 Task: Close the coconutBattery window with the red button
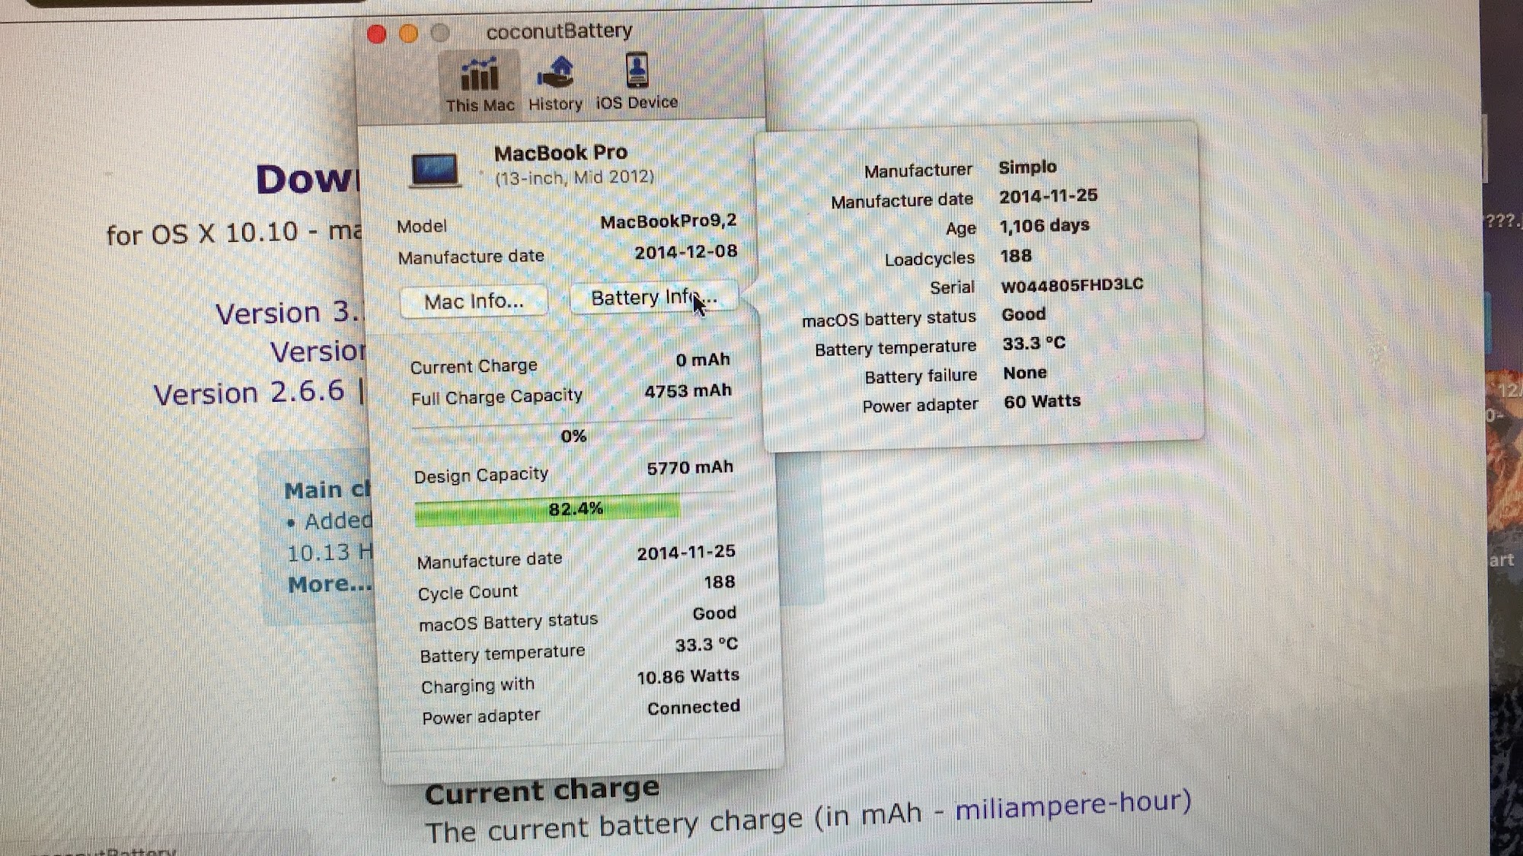click(x=376, y=34)
